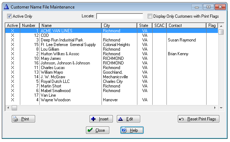Click the printer icon on Print button

click(15, 119)
